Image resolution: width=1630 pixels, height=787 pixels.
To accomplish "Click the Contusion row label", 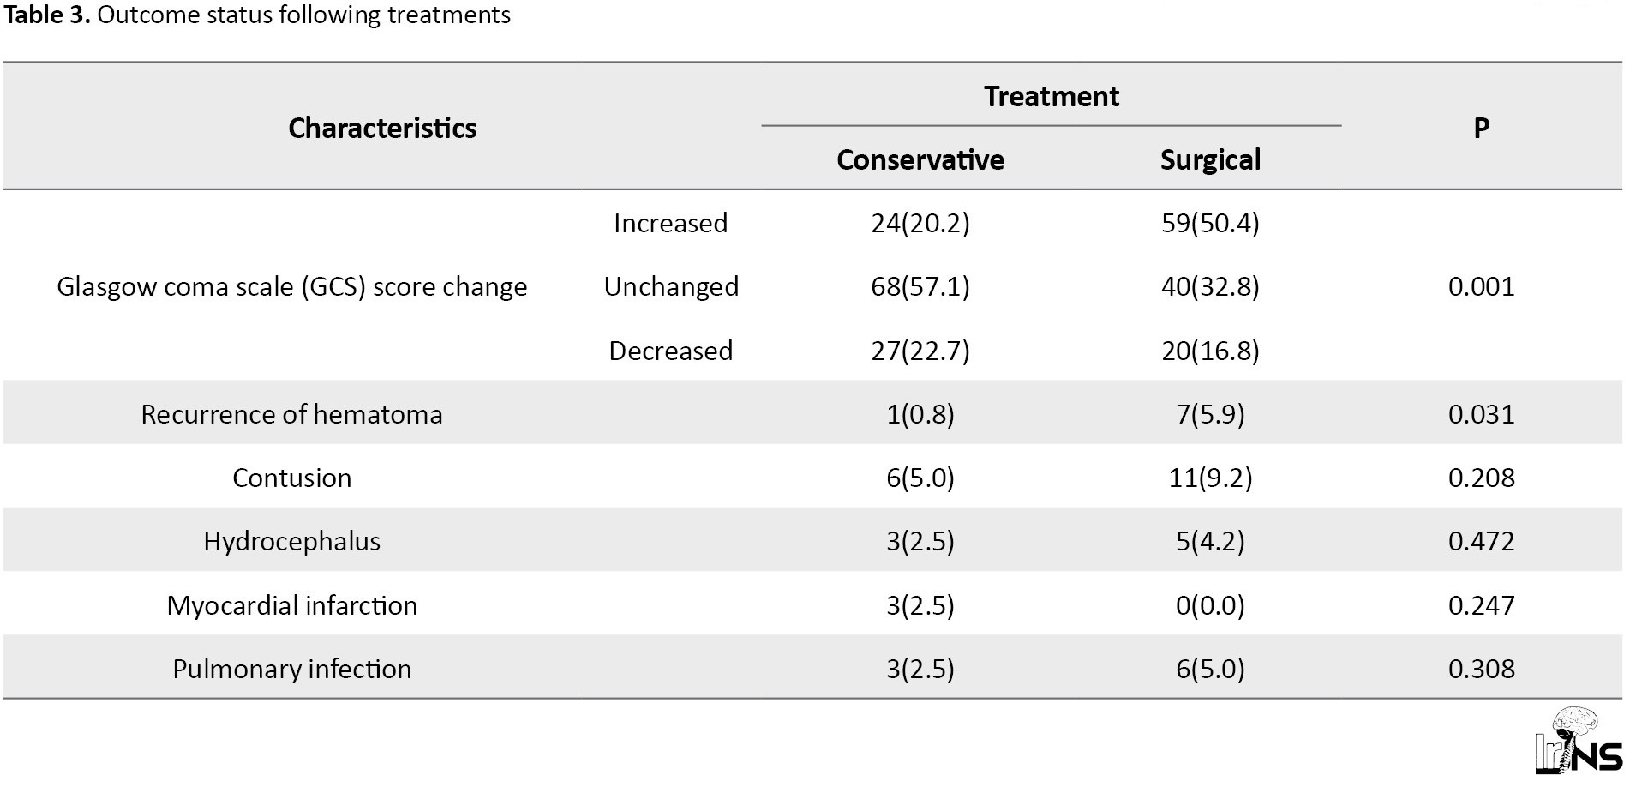I will click(x=292, y=478).
